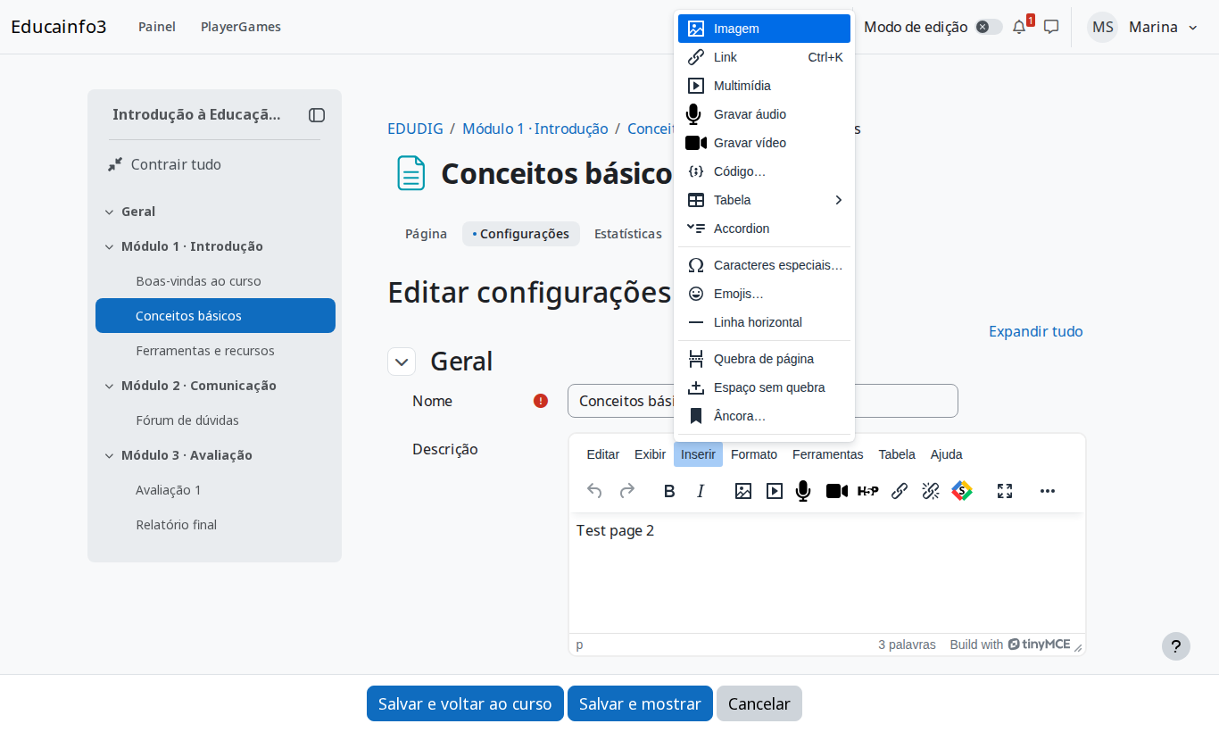
Task: Collapse the Geral section in course index
Action: pyautogui.click(x=109, y=212)
